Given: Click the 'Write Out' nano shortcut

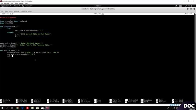Looking at the screenshot, I should [x=21, y=100].
